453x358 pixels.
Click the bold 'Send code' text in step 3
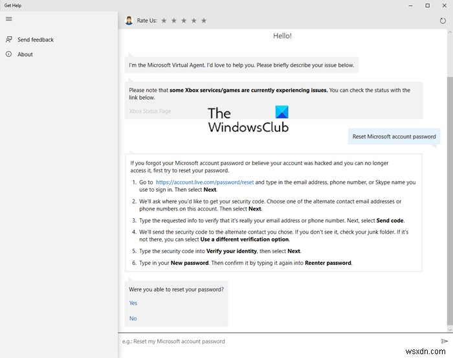pos(390,221)
